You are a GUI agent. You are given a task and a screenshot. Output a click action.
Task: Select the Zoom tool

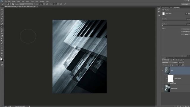click(2, 56)
